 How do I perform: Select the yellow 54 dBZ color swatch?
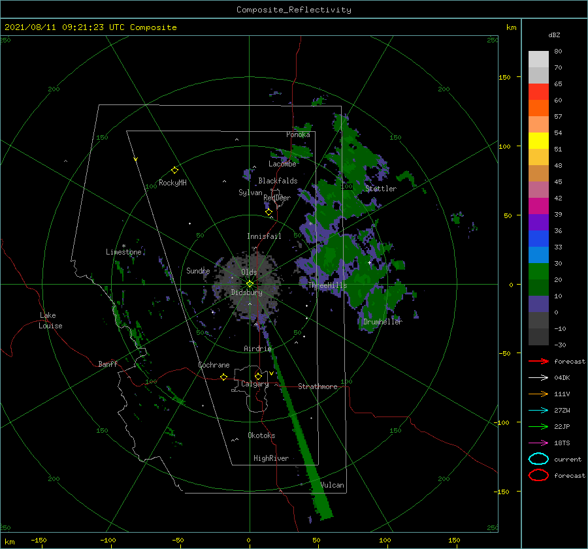(x=538, y=140)
